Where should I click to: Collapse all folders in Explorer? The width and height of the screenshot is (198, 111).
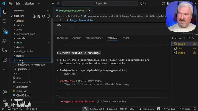pos(48,16)
